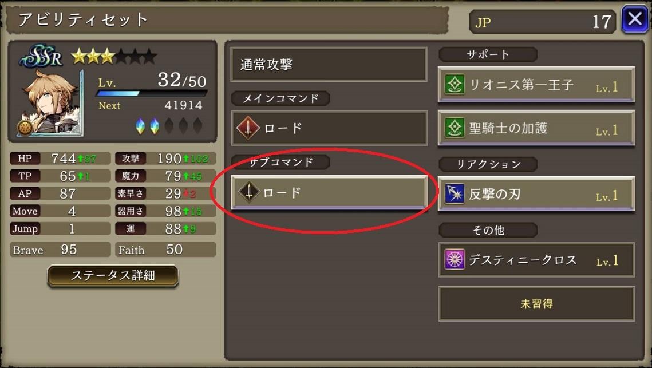Click the JP points display

click(543, 22)
